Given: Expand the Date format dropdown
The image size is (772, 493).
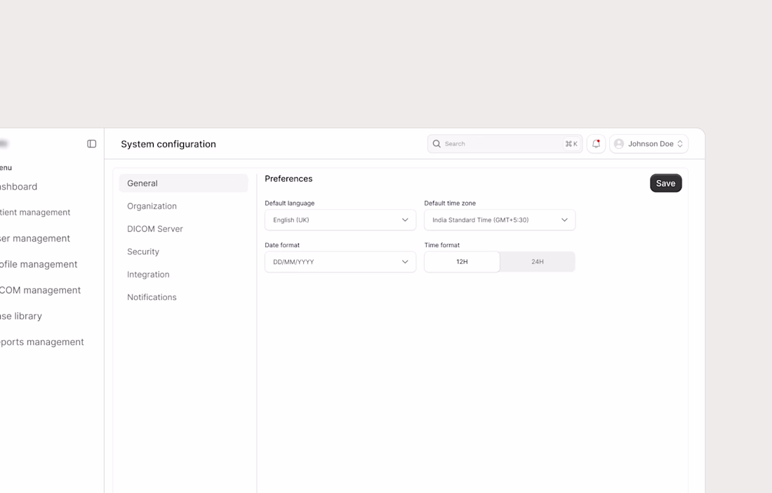Looking at the screenshot, I should click(x=340, y=262).
